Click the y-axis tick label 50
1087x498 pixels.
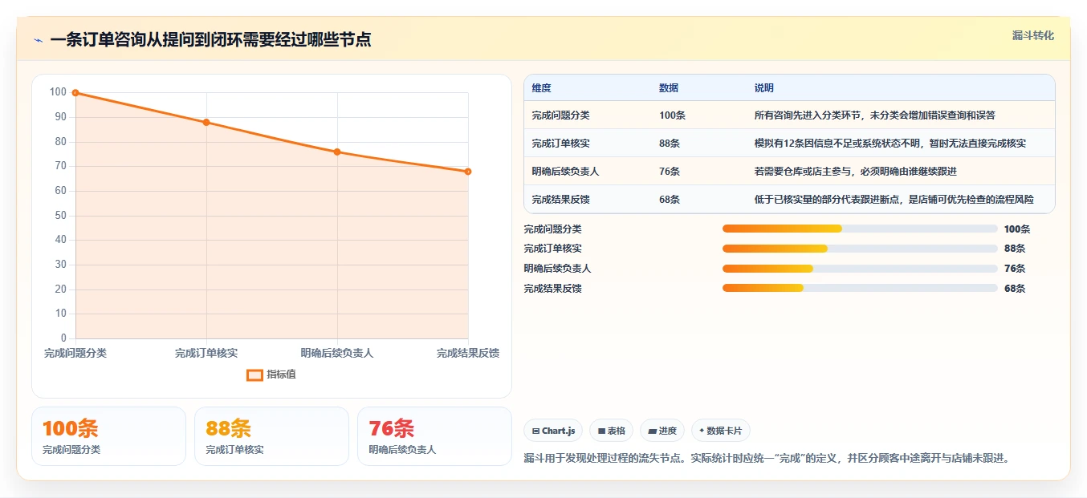(x=60, y=216)
